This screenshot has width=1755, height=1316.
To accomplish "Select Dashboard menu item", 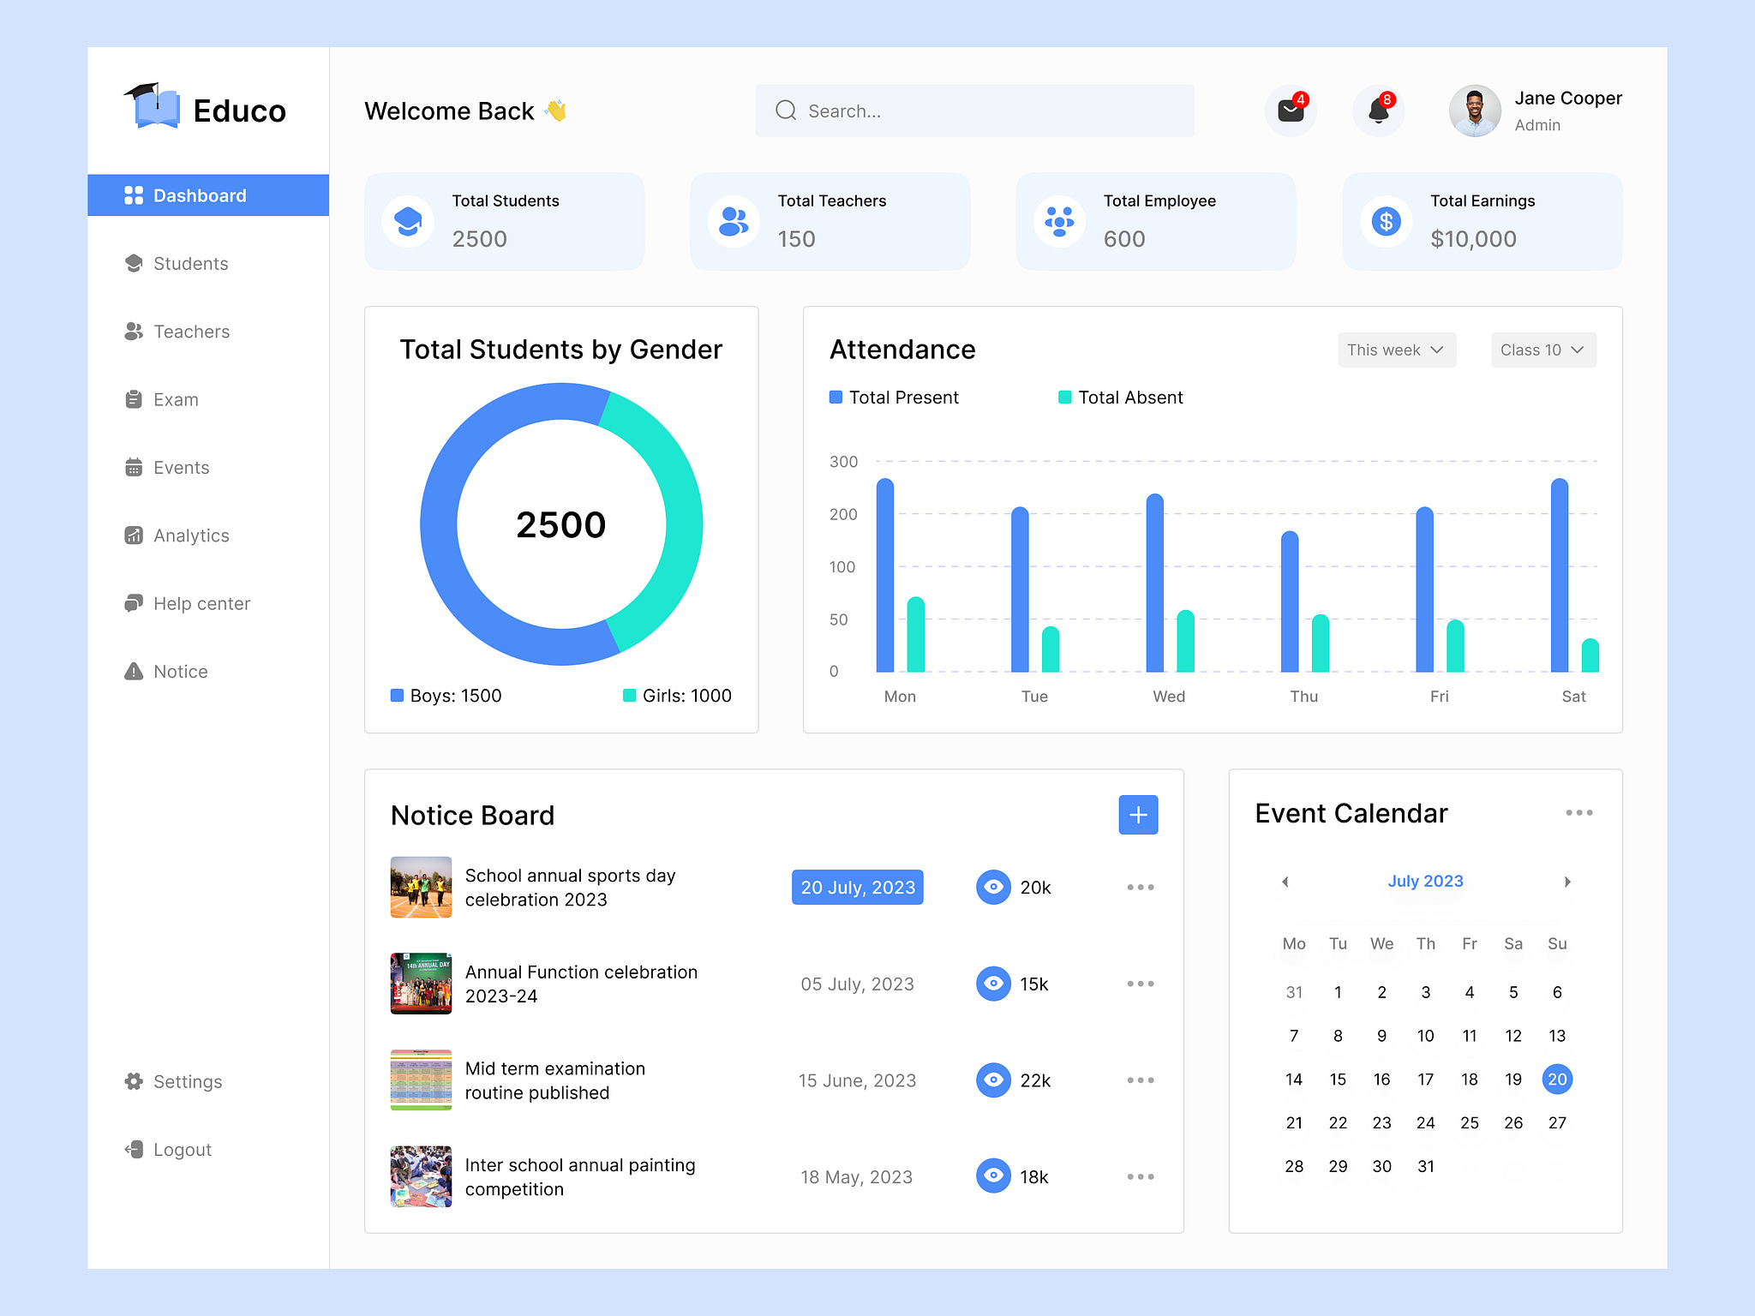I will click(207, 194).
